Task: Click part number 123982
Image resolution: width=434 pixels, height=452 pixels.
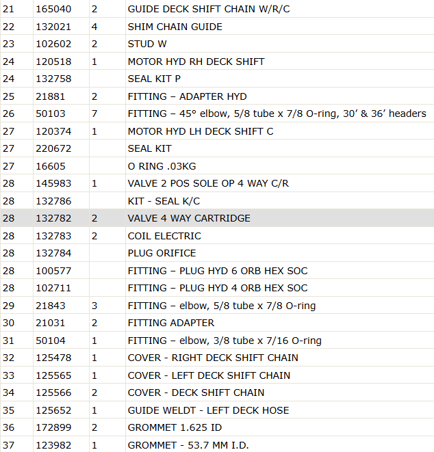Action: (53, 445)
